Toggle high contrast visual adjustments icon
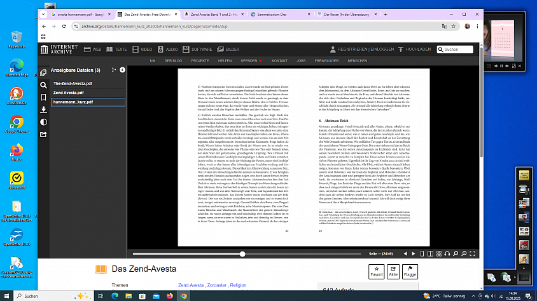 (43, 122)
